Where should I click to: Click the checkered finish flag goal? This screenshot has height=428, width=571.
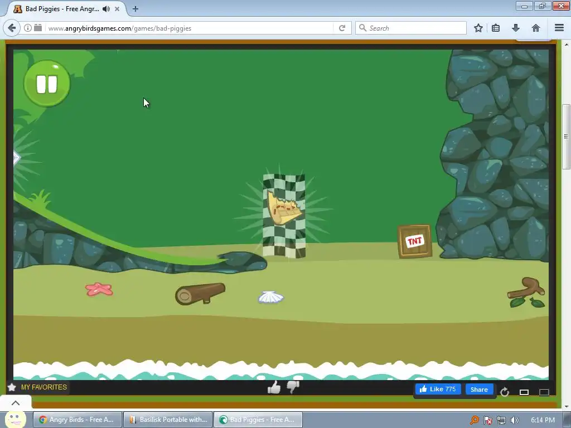pyautogui.click(x=284, y=216)
